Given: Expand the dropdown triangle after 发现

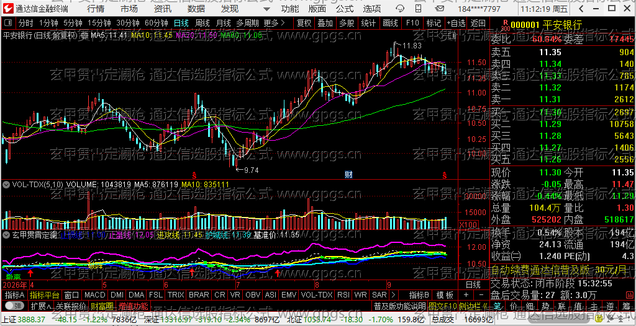Looking at the screenshot, I should 266,9.
